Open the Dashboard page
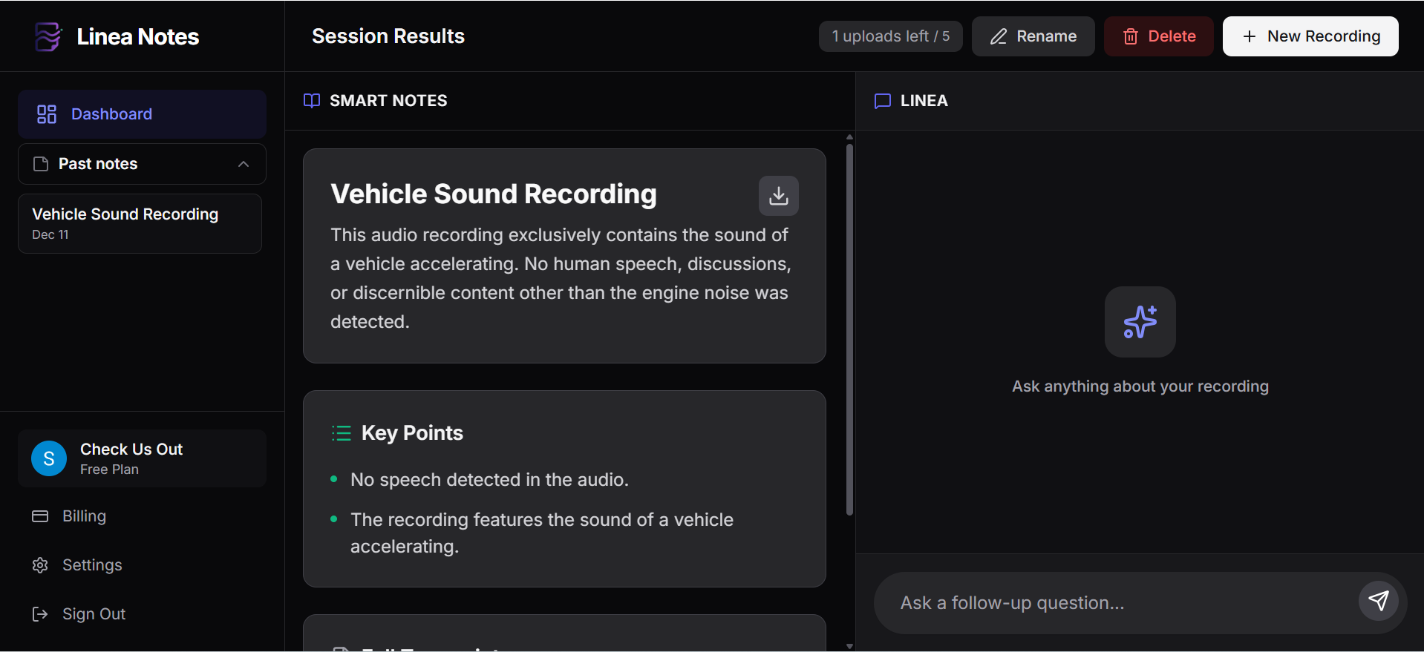Screen dimensions: 1424x652 (142, 114)
